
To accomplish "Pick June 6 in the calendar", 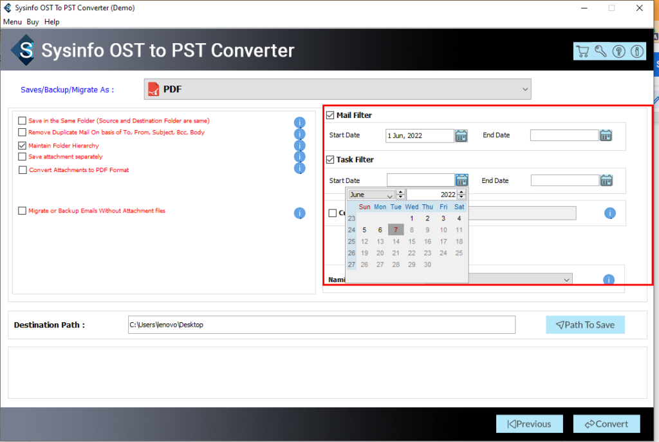I will [380, 230].
